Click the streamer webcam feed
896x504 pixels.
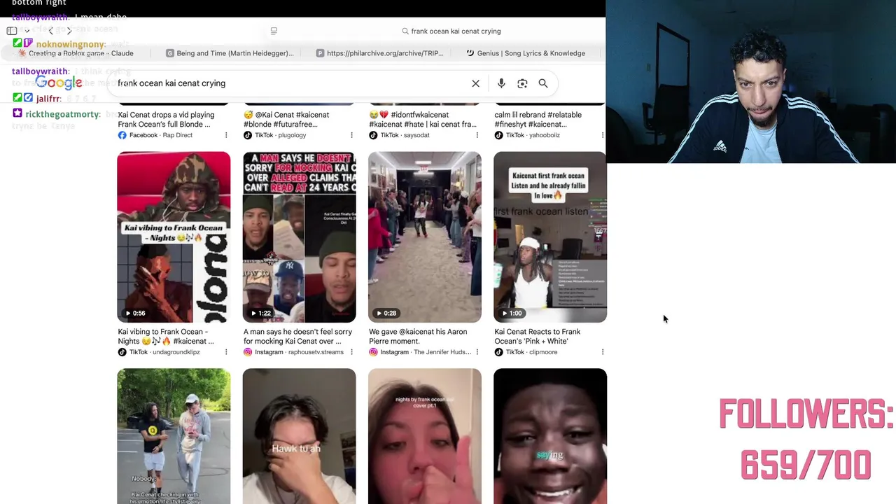click(x=750, y=82)
